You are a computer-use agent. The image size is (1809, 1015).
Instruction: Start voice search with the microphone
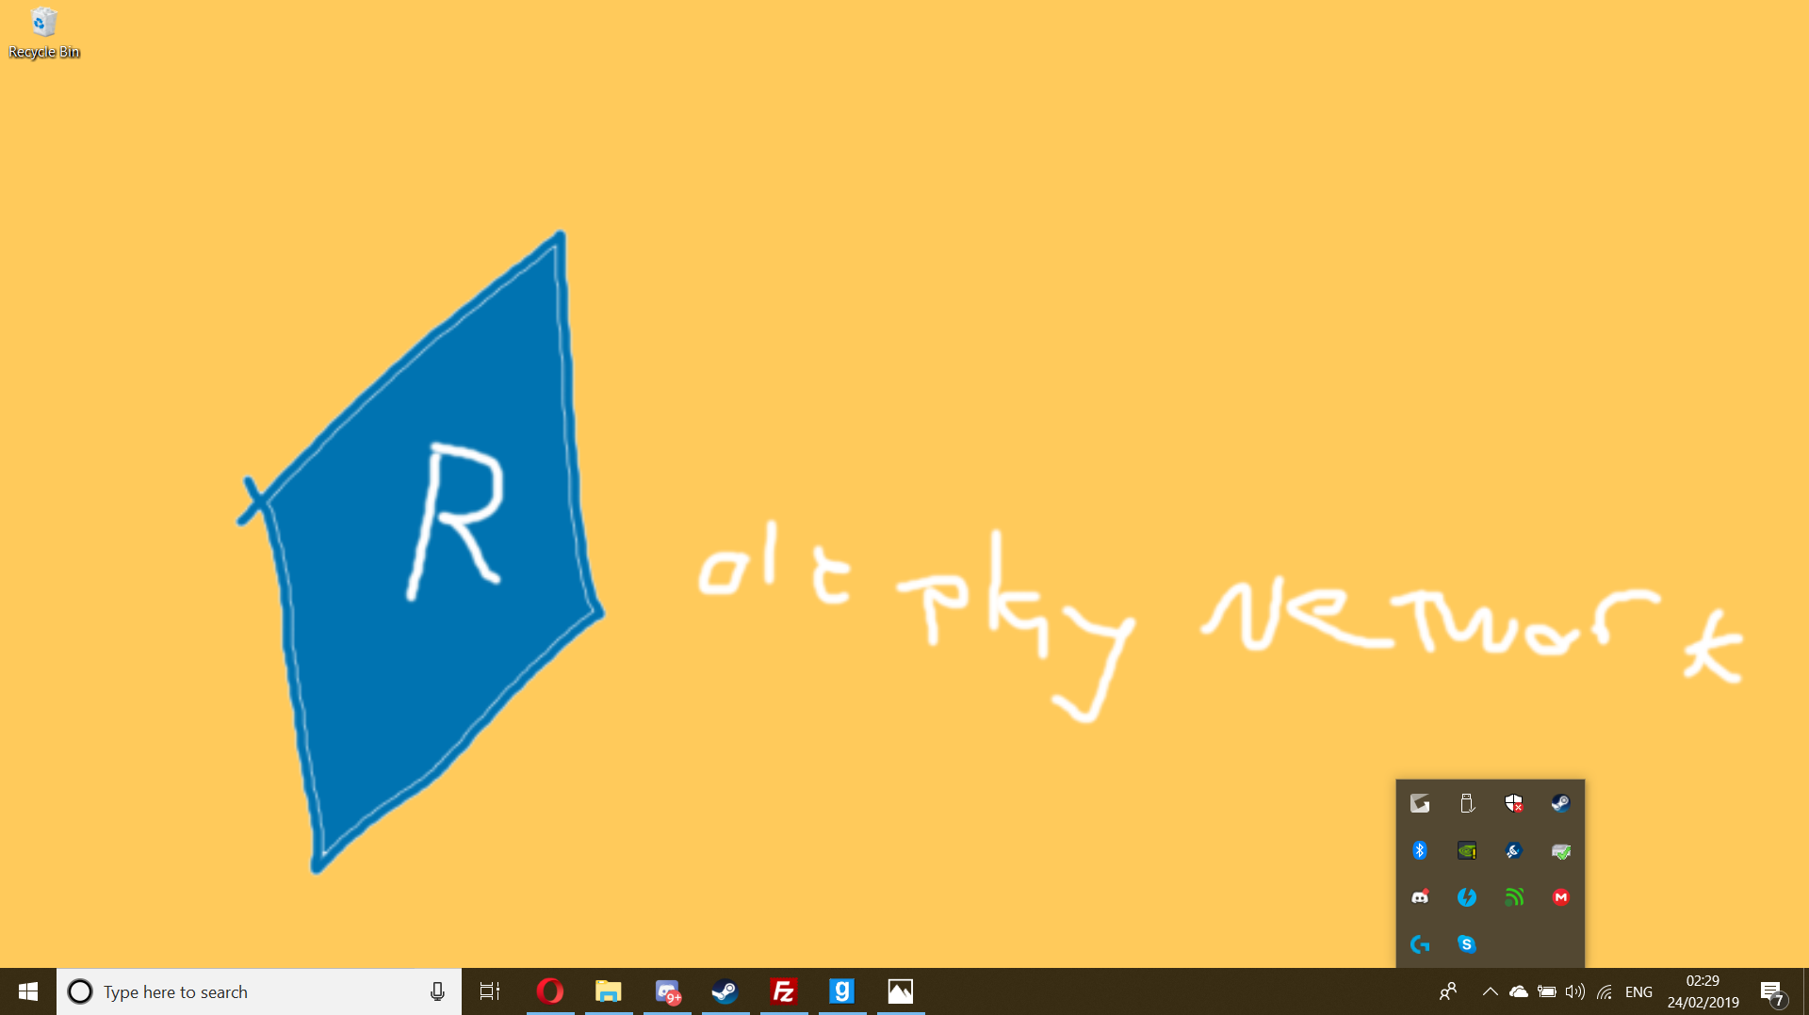click(436, 991)
